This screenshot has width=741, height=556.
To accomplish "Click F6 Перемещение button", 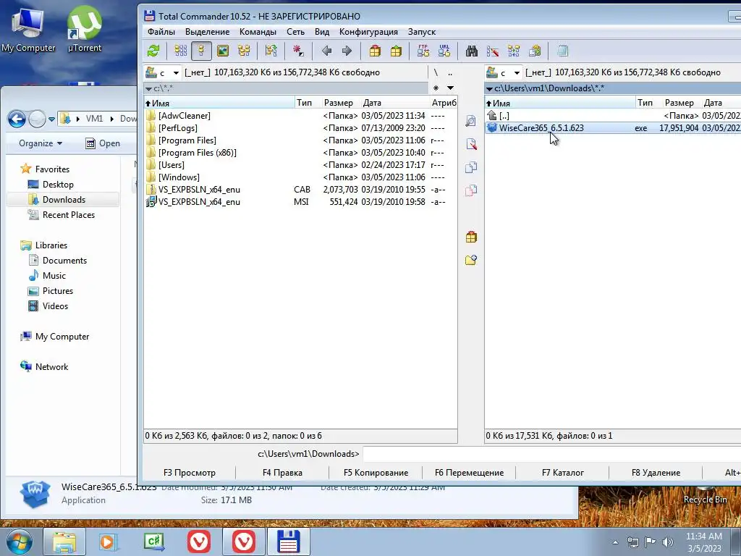I will pyautogui.click(x=469, y=472).
